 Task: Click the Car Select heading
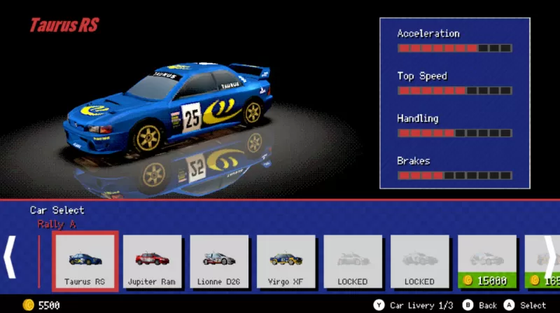coord(57,210)
